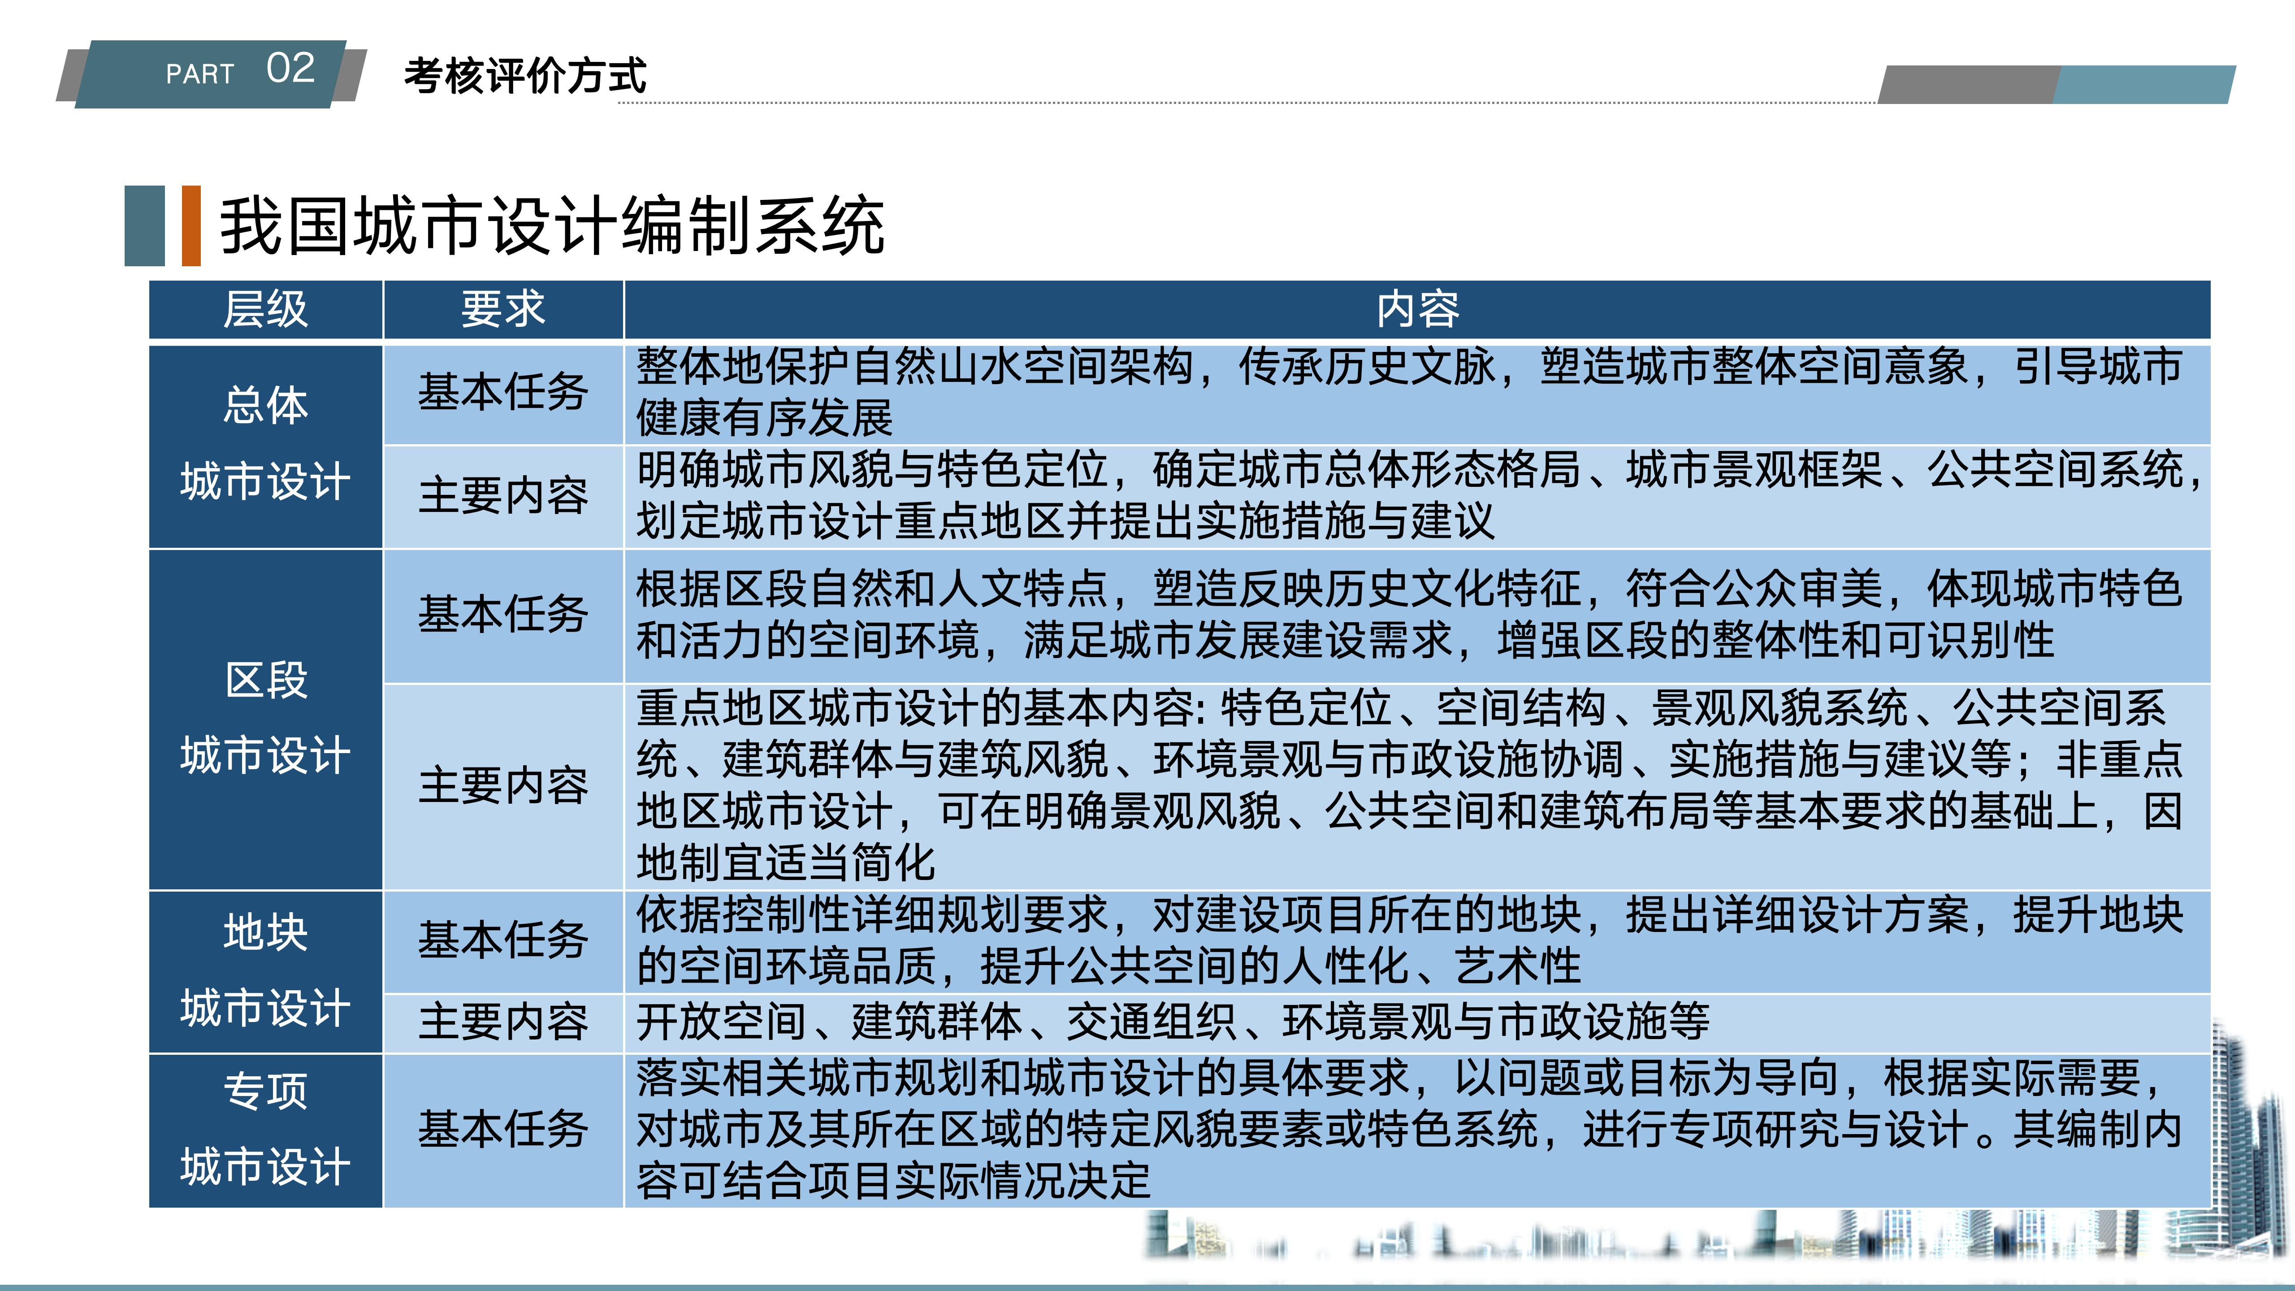
Task: Click the 要求 column header
Action: [502, 309]
